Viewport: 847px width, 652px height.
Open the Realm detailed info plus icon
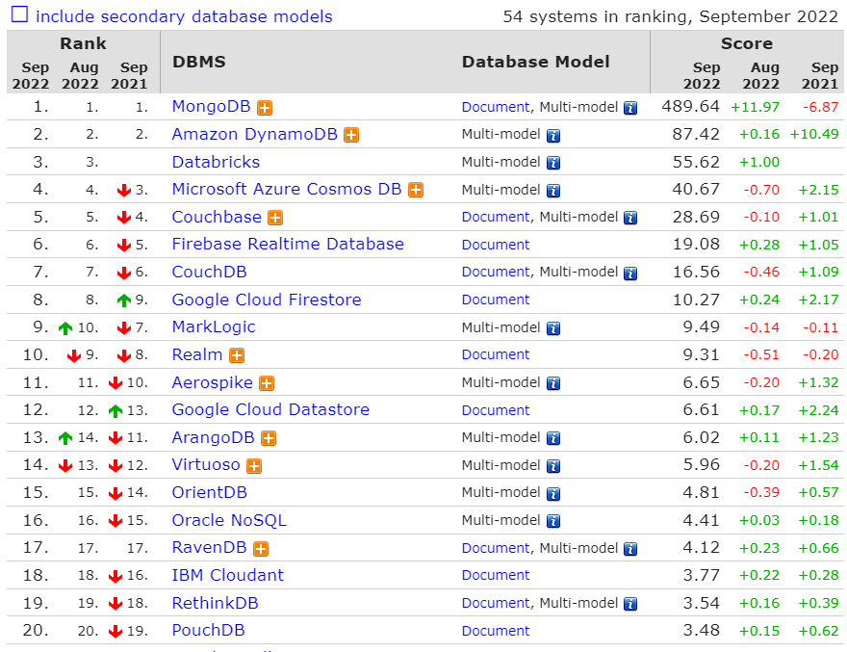coord(237,355)
